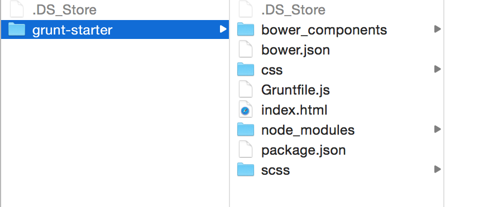
Task: Click the node_modules folder icon
Action: 246,130
